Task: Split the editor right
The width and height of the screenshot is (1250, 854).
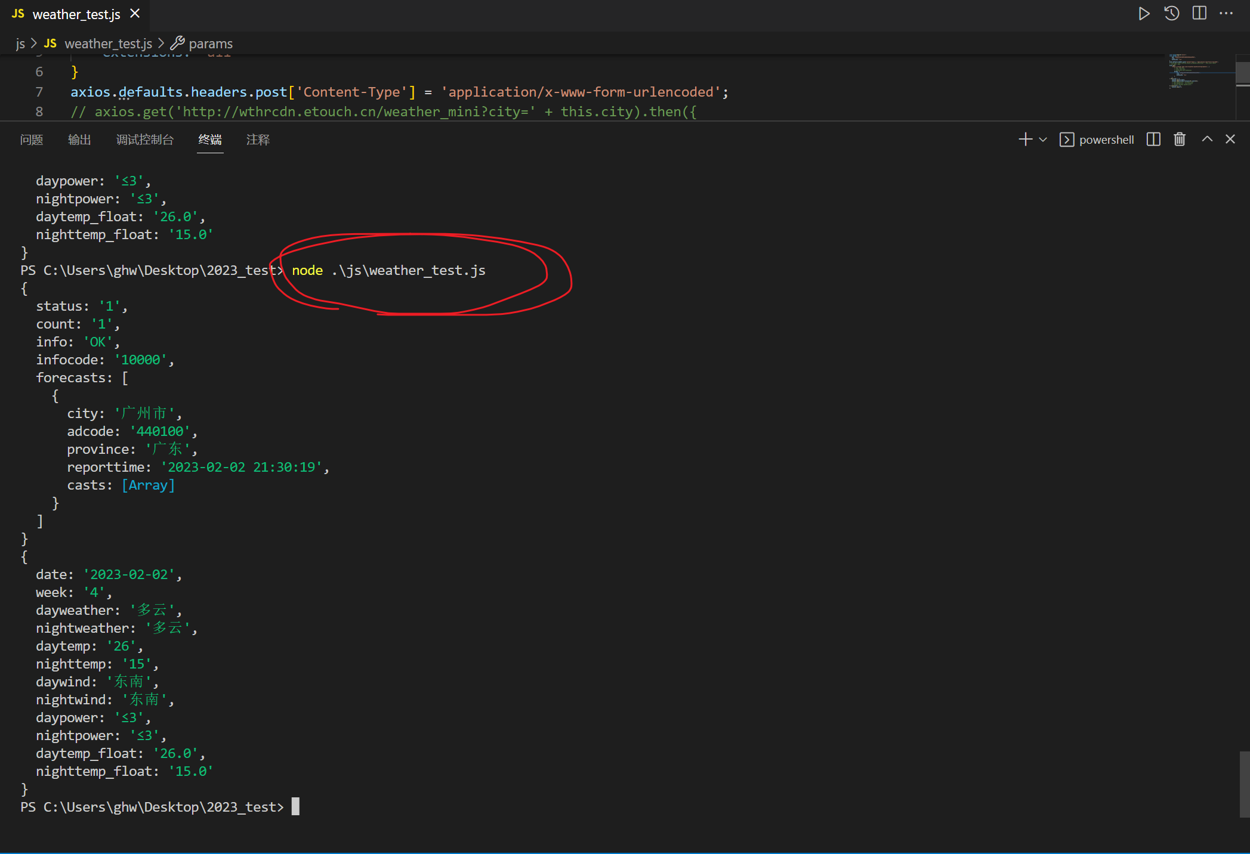Action: pos(1199,14)
